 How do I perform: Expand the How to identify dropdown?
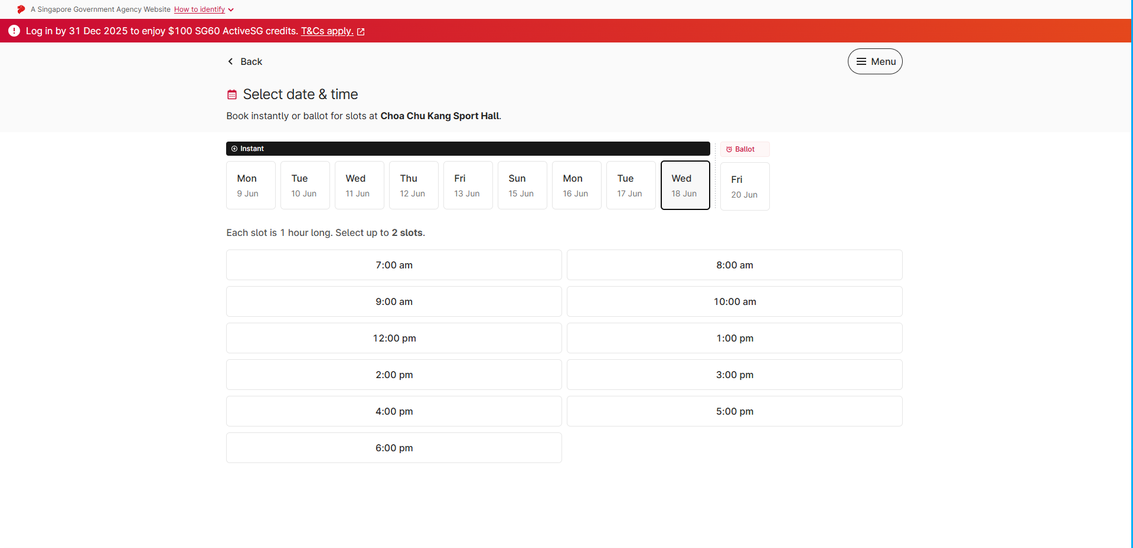click(x=203, y=9)
